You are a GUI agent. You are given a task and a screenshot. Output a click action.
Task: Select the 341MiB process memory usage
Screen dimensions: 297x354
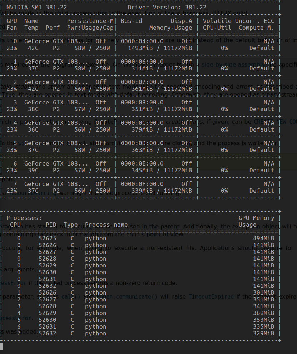coord(264,306)
